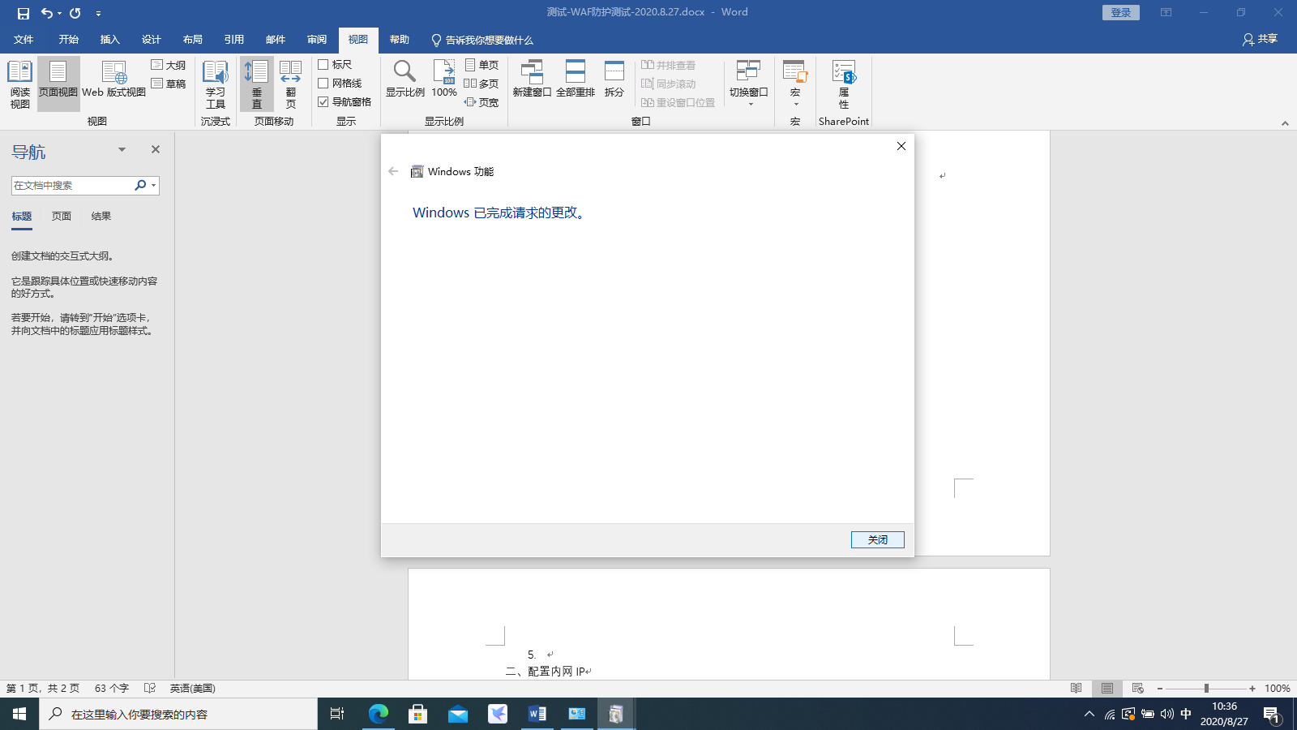
Task: Open the Mail app from taskbar
Action: click(x=458, y=715)
